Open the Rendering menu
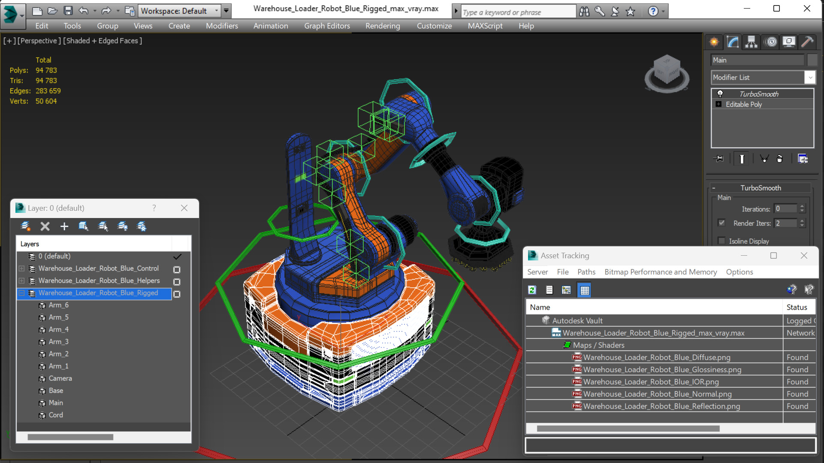The image size is (824, 463). tap(383, 26)
